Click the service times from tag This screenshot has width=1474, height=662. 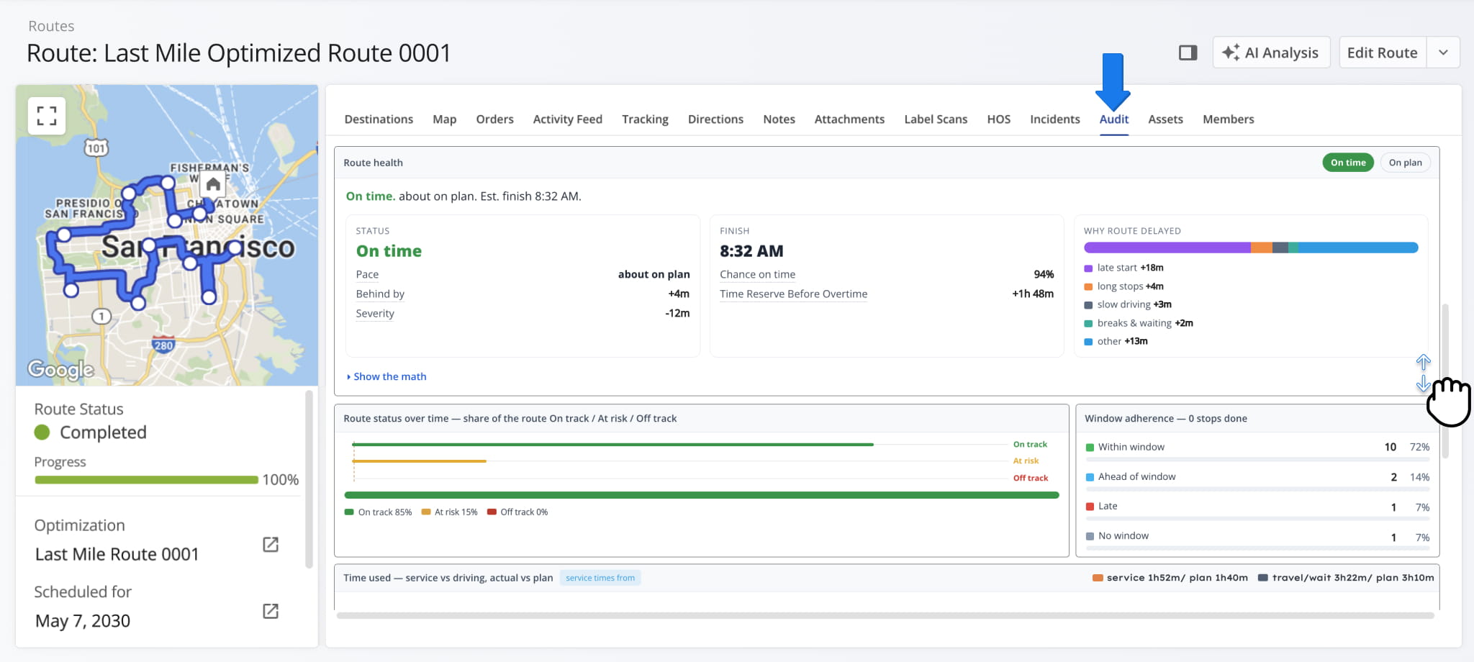click(x=600, y=578)
